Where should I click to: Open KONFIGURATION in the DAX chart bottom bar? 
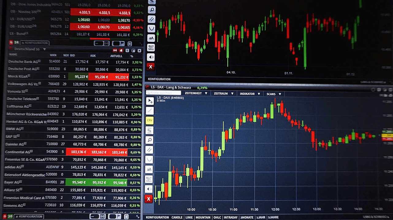point(157,217)
